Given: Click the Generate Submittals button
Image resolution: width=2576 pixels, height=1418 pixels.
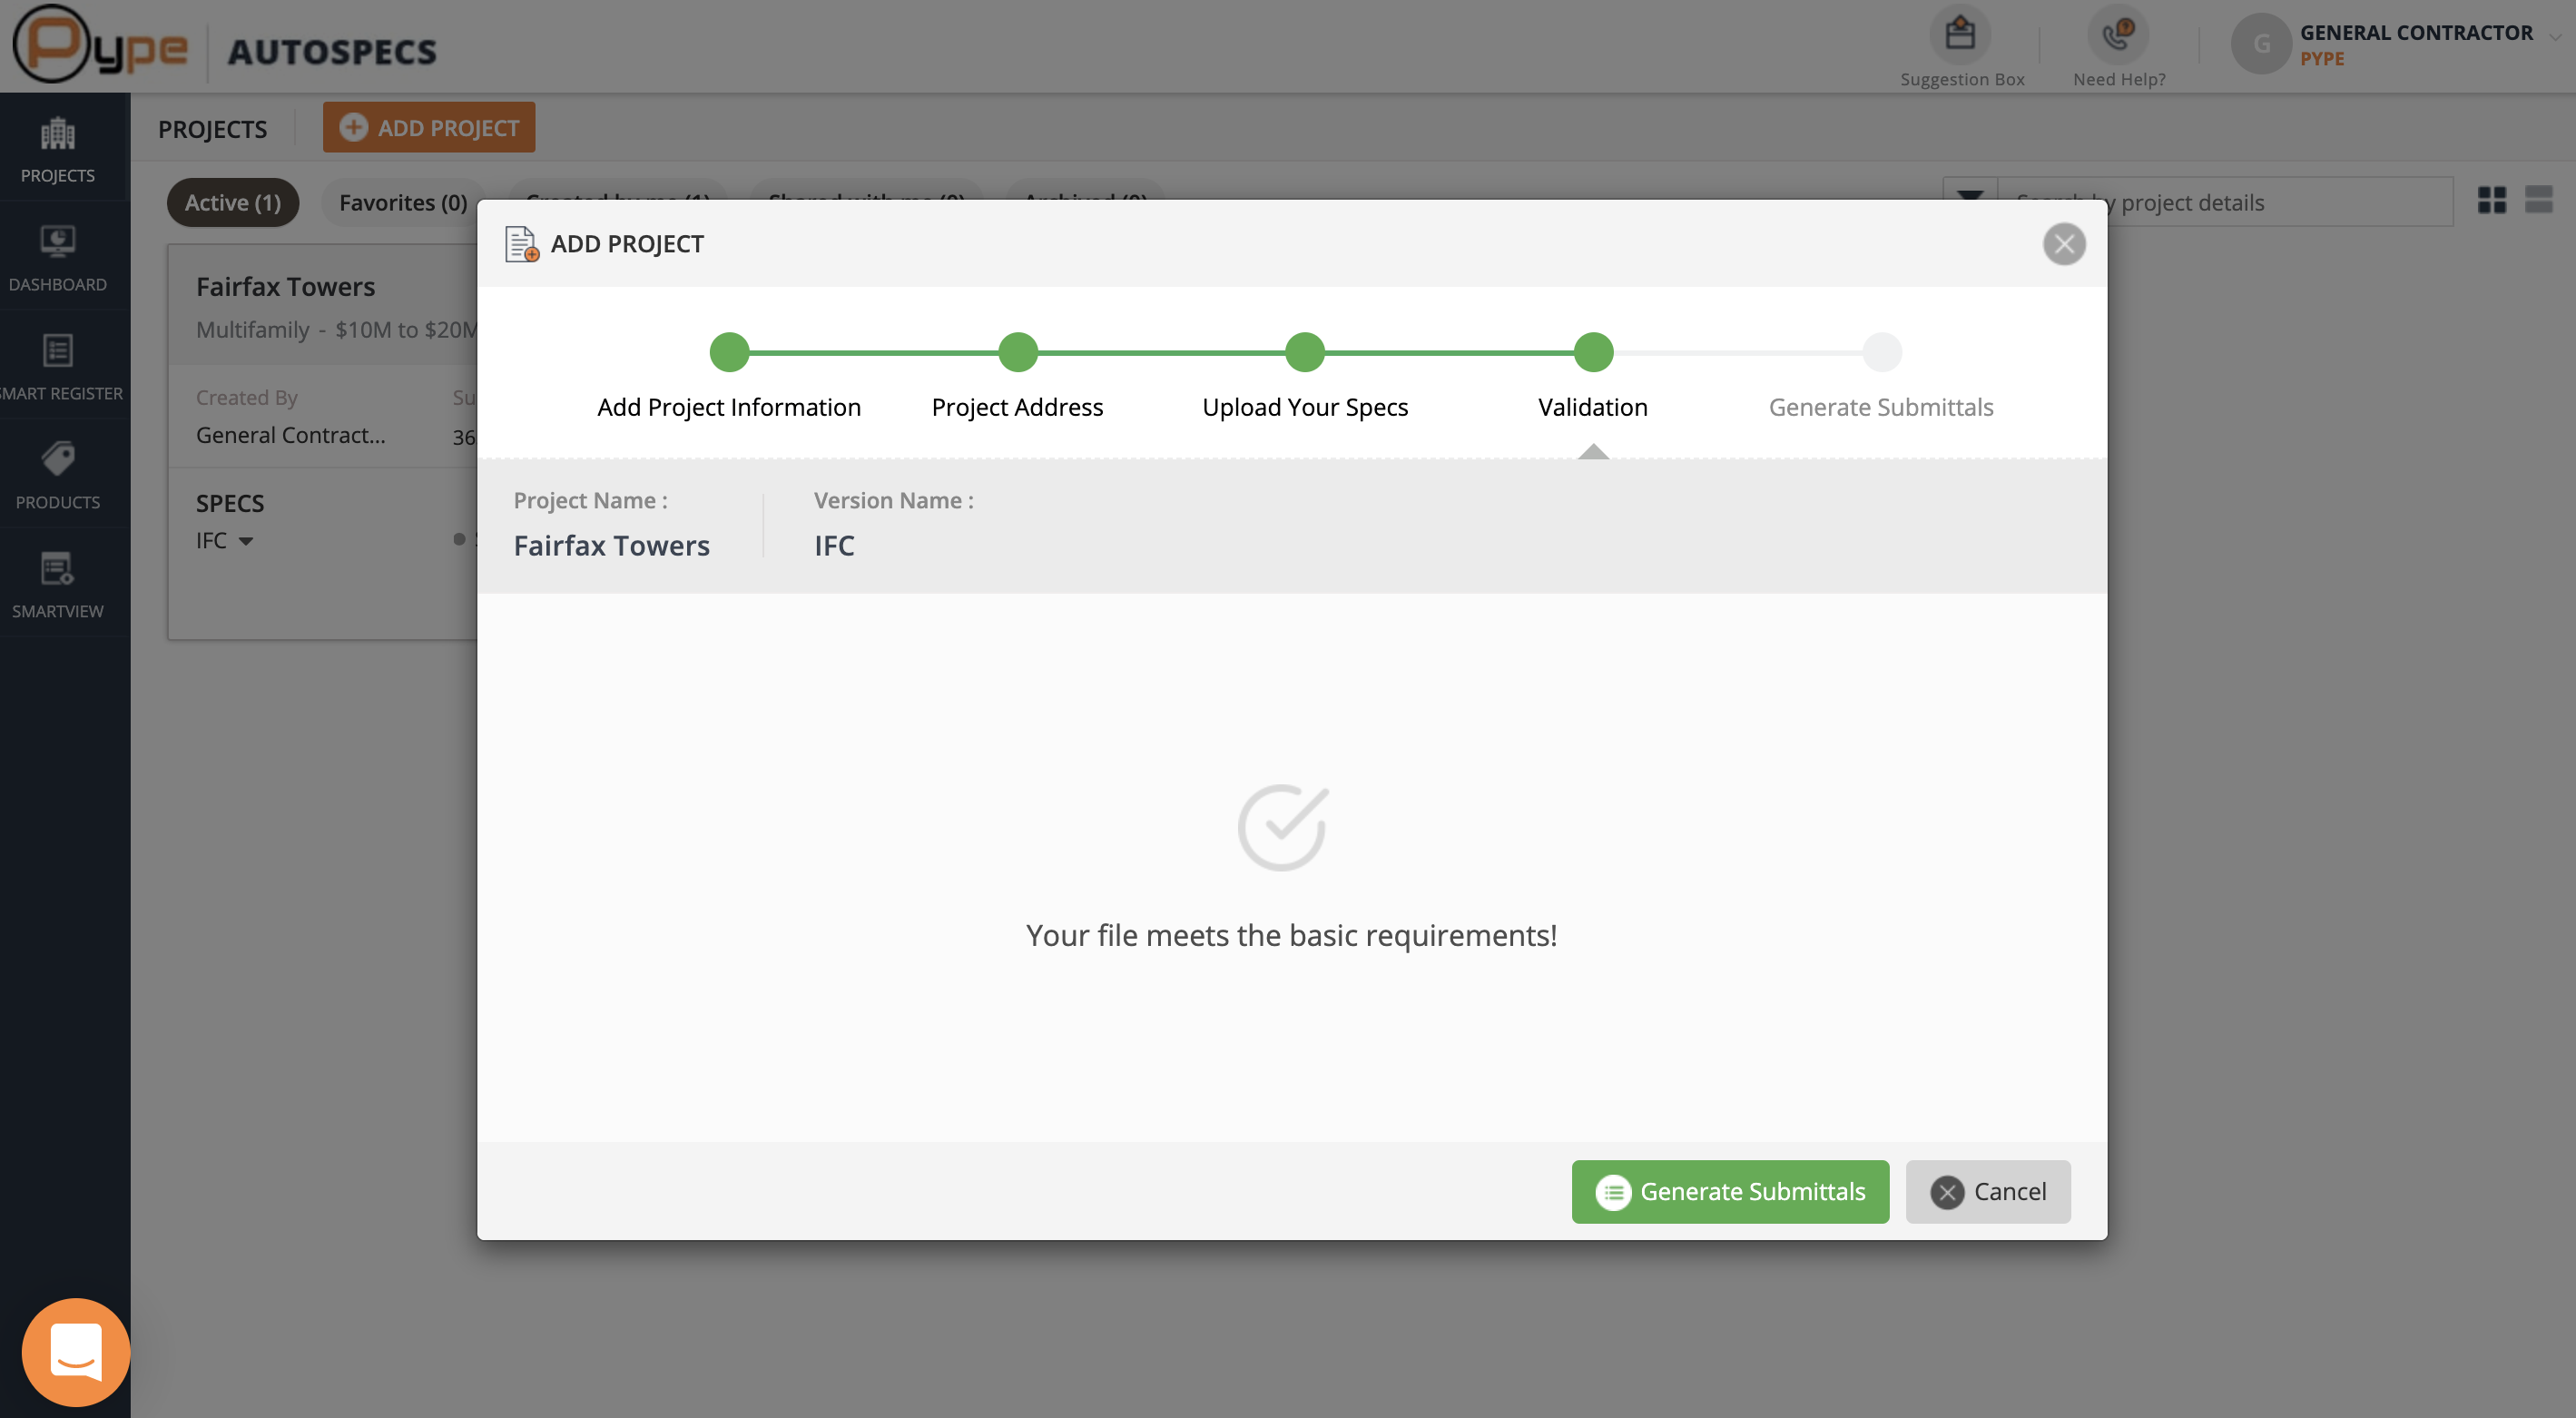Looking at the screenshot, I should pos(1730,1191).
